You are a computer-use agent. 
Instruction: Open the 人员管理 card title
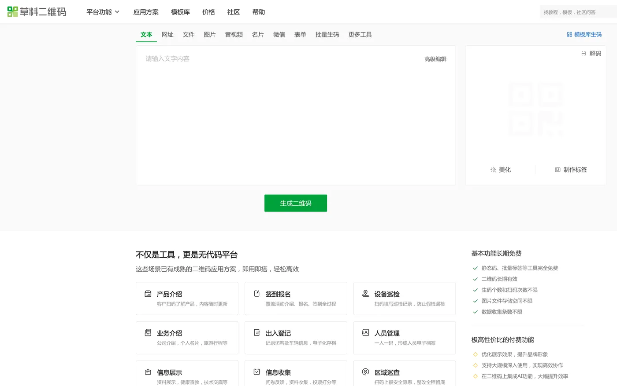387,333
